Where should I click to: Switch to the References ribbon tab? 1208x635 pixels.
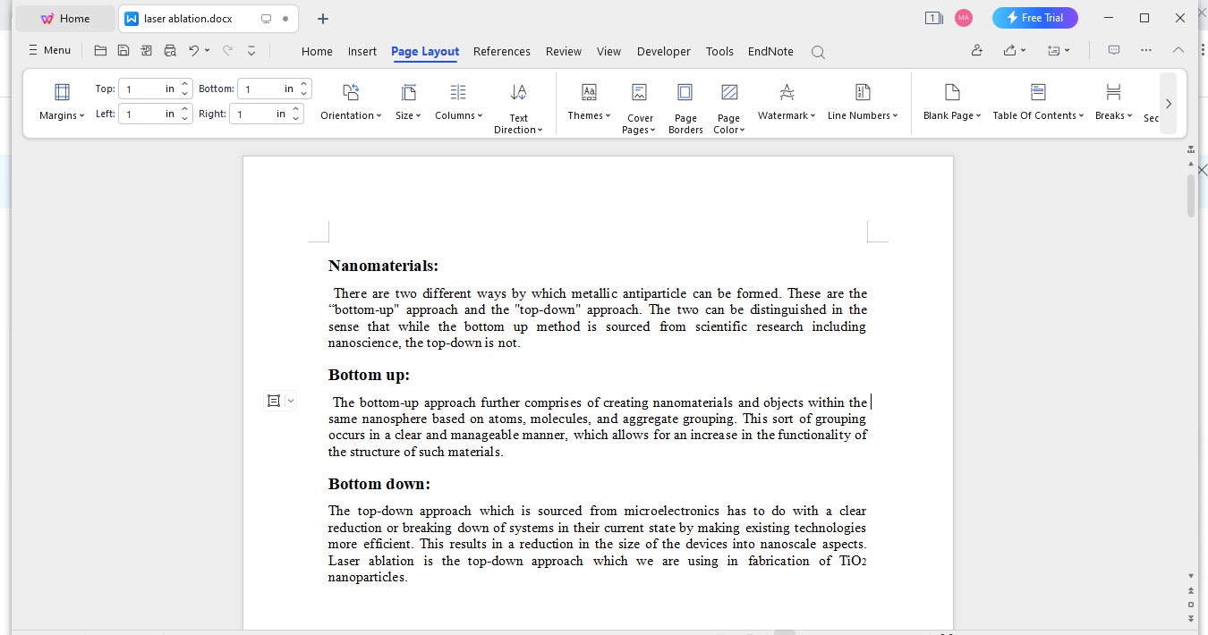tap(502, 51)
